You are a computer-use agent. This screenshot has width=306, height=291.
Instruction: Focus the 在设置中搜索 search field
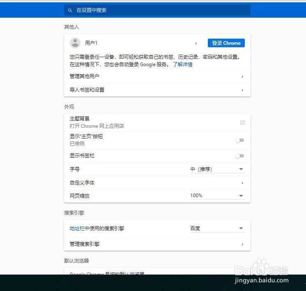[157, 10]
